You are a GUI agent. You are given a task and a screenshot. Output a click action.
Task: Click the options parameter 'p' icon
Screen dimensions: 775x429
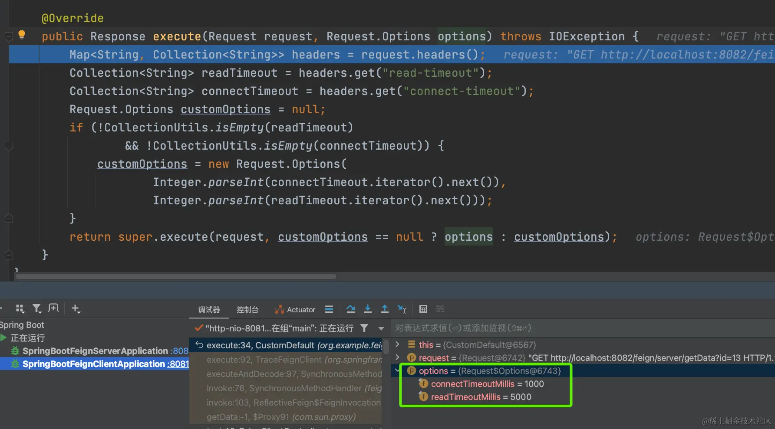pos(412,370)
